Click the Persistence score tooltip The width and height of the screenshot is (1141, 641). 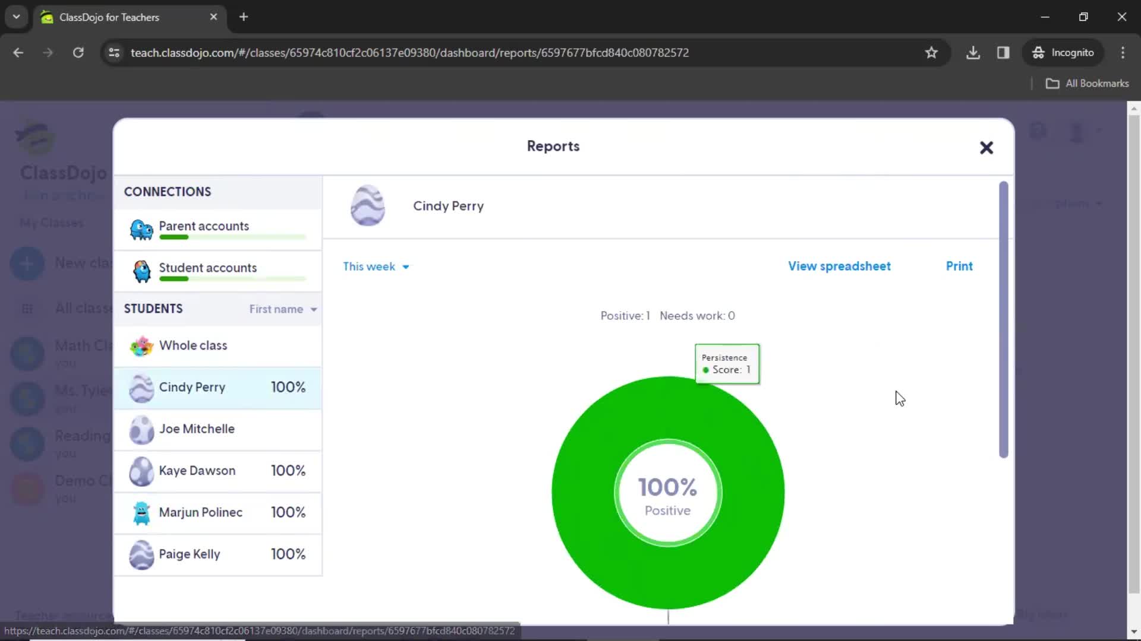[727, 364]
